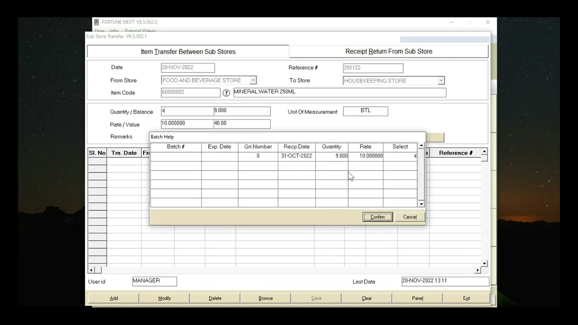Select the Rate field showing 10.000000
Viewport: 578px width, 325px height.
[187, 124]
